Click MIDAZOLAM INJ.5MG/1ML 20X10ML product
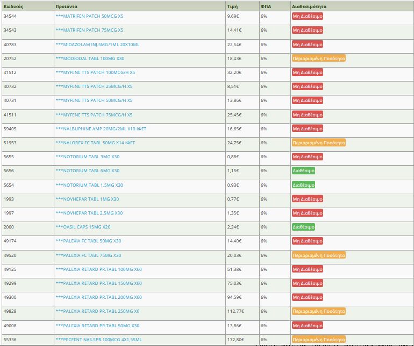 97,45
